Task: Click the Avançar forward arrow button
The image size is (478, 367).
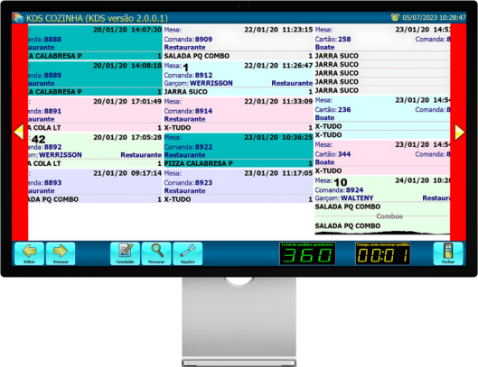Action: (x=61, y=253)
